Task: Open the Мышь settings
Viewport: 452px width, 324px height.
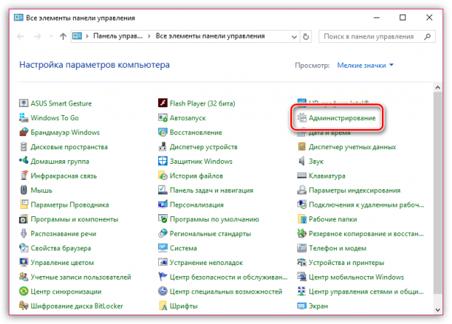Action: pos(41,190)
